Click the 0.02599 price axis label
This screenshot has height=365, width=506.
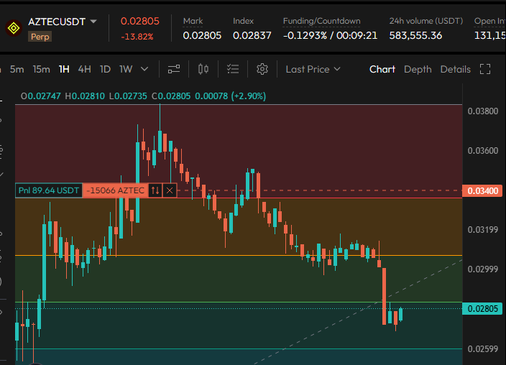coord(483,349)
